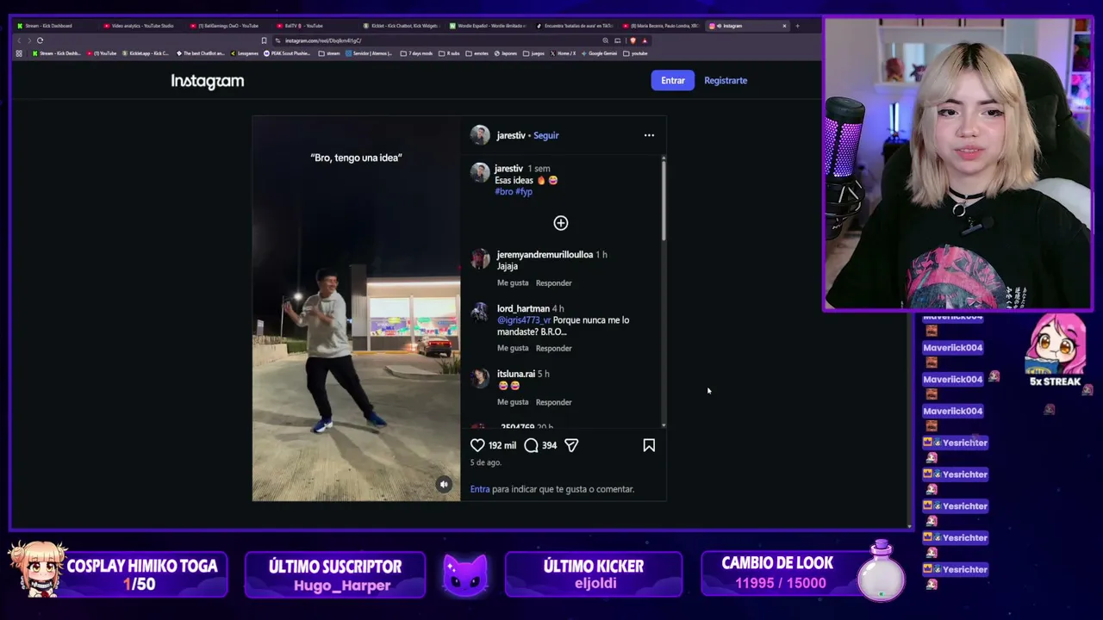Open the Google Gemini bookmark
This screenshot has height=620, width=1103.
click(600, 53)
